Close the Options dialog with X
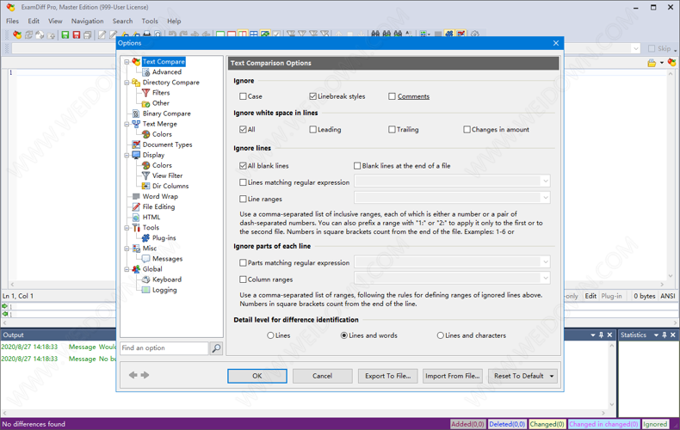Screen dimensions: 680x430 (556, 43)
